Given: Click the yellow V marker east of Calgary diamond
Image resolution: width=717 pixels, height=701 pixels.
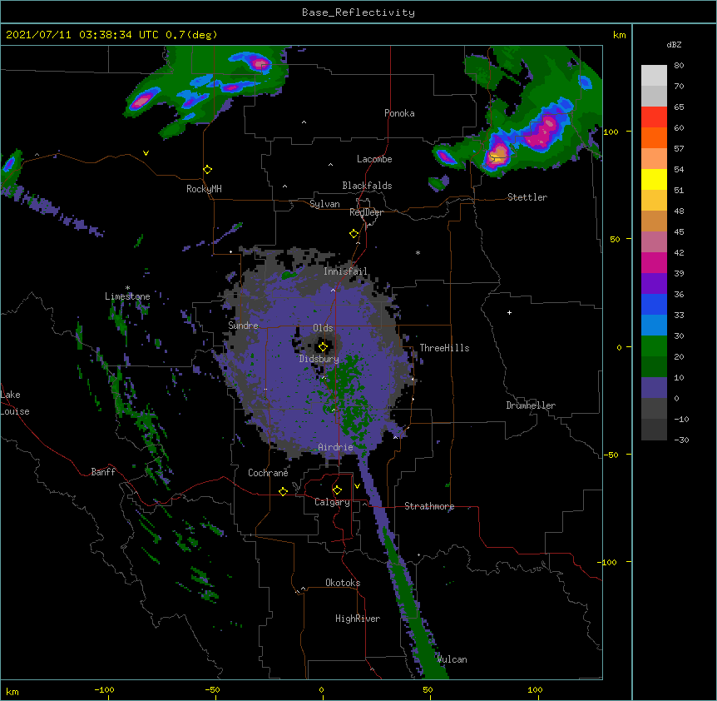Looking at the screenshot, I should [x=357, y=486].
